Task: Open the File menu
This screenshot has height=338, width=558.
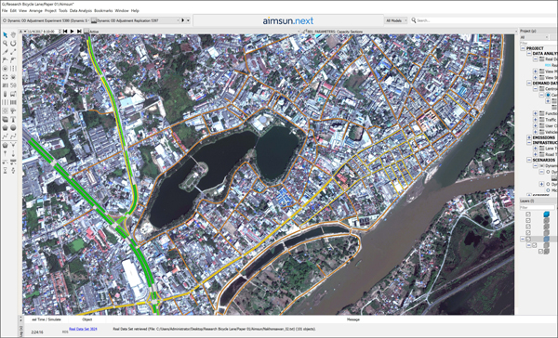Action: [x=5, y=10]
